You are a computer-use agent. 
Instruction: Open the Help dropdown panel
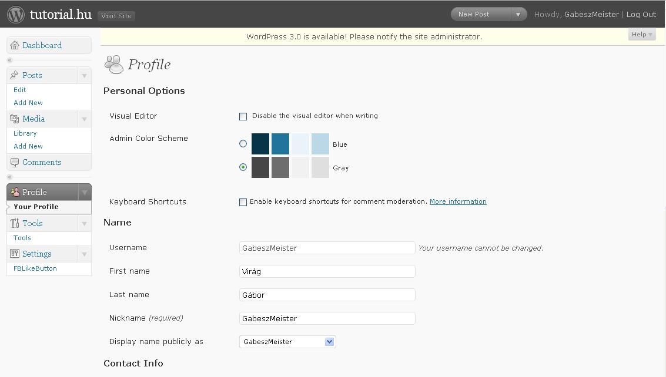pyautogui.click(x=641, y=35)
